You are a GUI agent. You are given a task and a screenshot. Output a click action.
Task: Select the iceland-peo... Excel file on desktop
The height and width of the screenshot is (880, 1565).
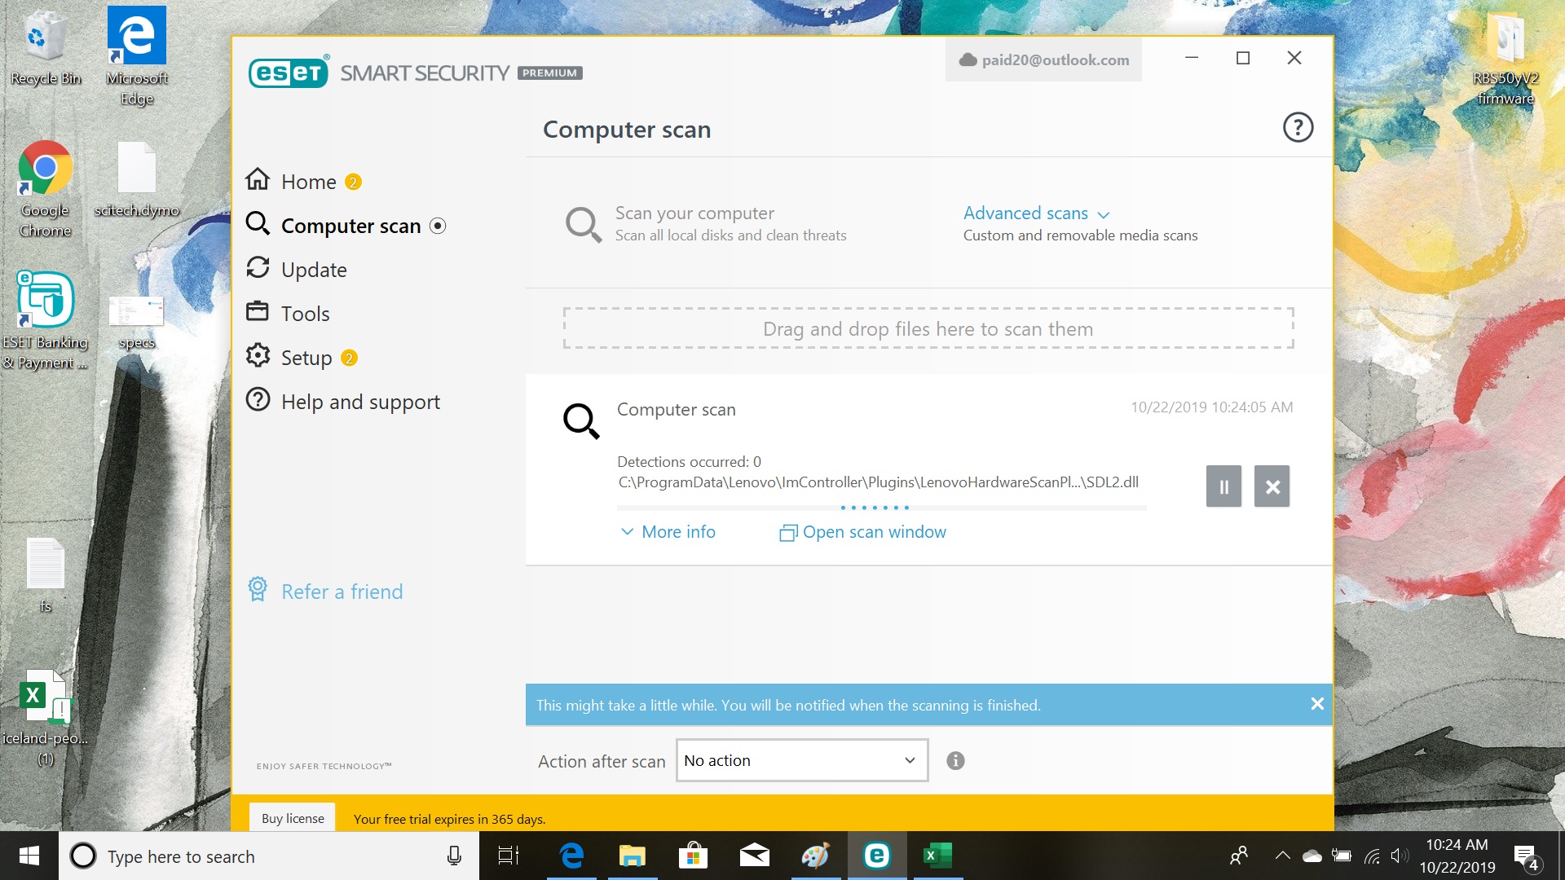click(46, 717)
